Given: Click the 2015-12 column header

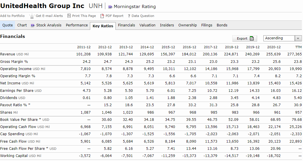Looking at the screenshot, I should click(168, 47).
